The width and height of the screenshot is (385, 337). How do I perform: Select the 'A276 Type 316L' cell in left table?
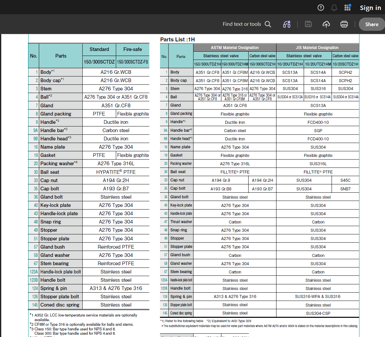pyautogui.click(x=116, y=163)
